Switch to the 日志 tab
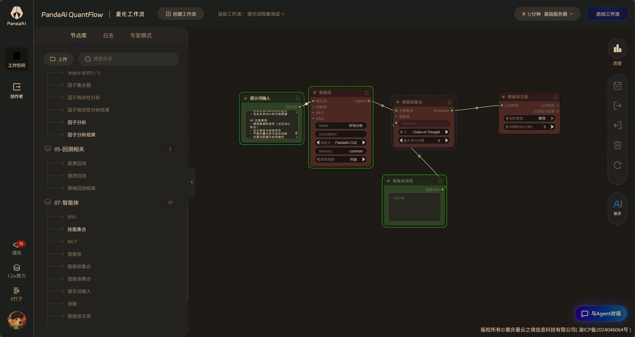Screen dimensions: 635x337 (x=108, y=36)
